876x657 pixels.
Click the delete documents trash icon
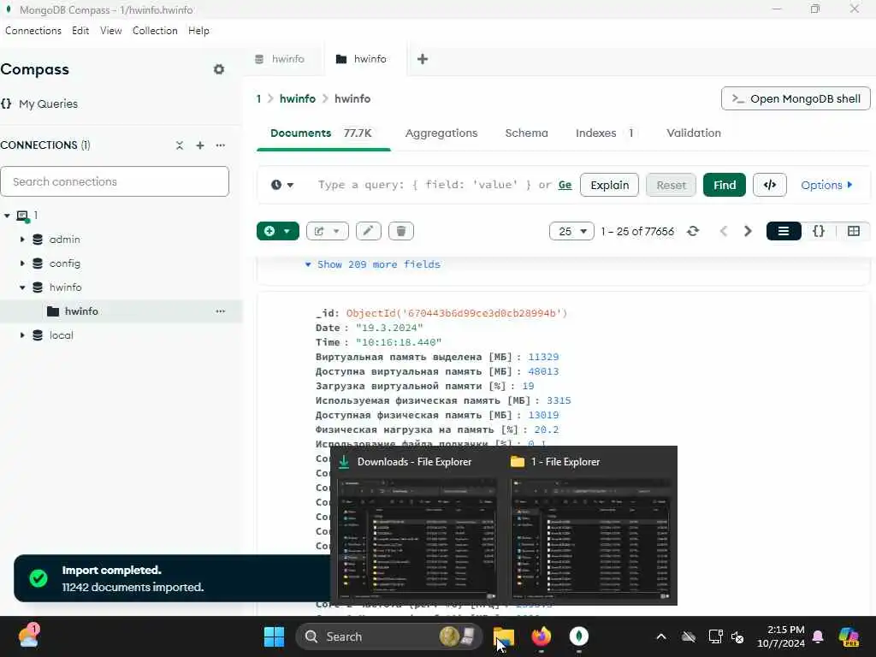point(401,231)
